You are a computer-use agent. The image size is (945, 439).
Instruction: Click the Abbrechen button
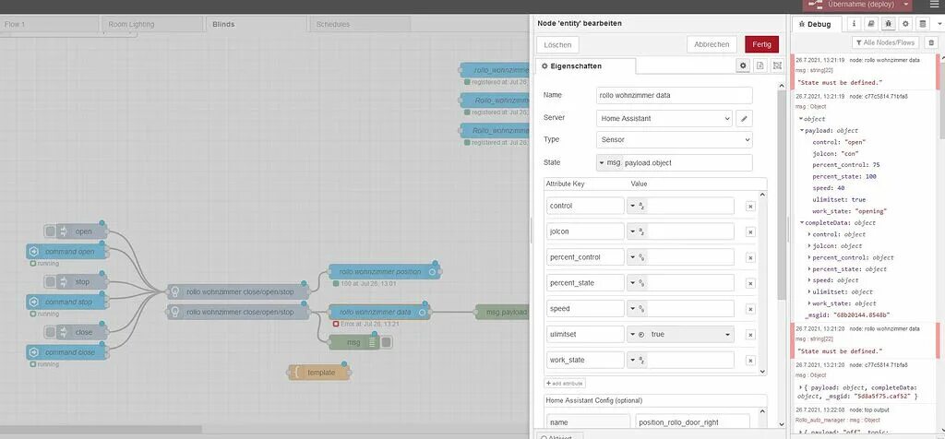coord(712,44)
